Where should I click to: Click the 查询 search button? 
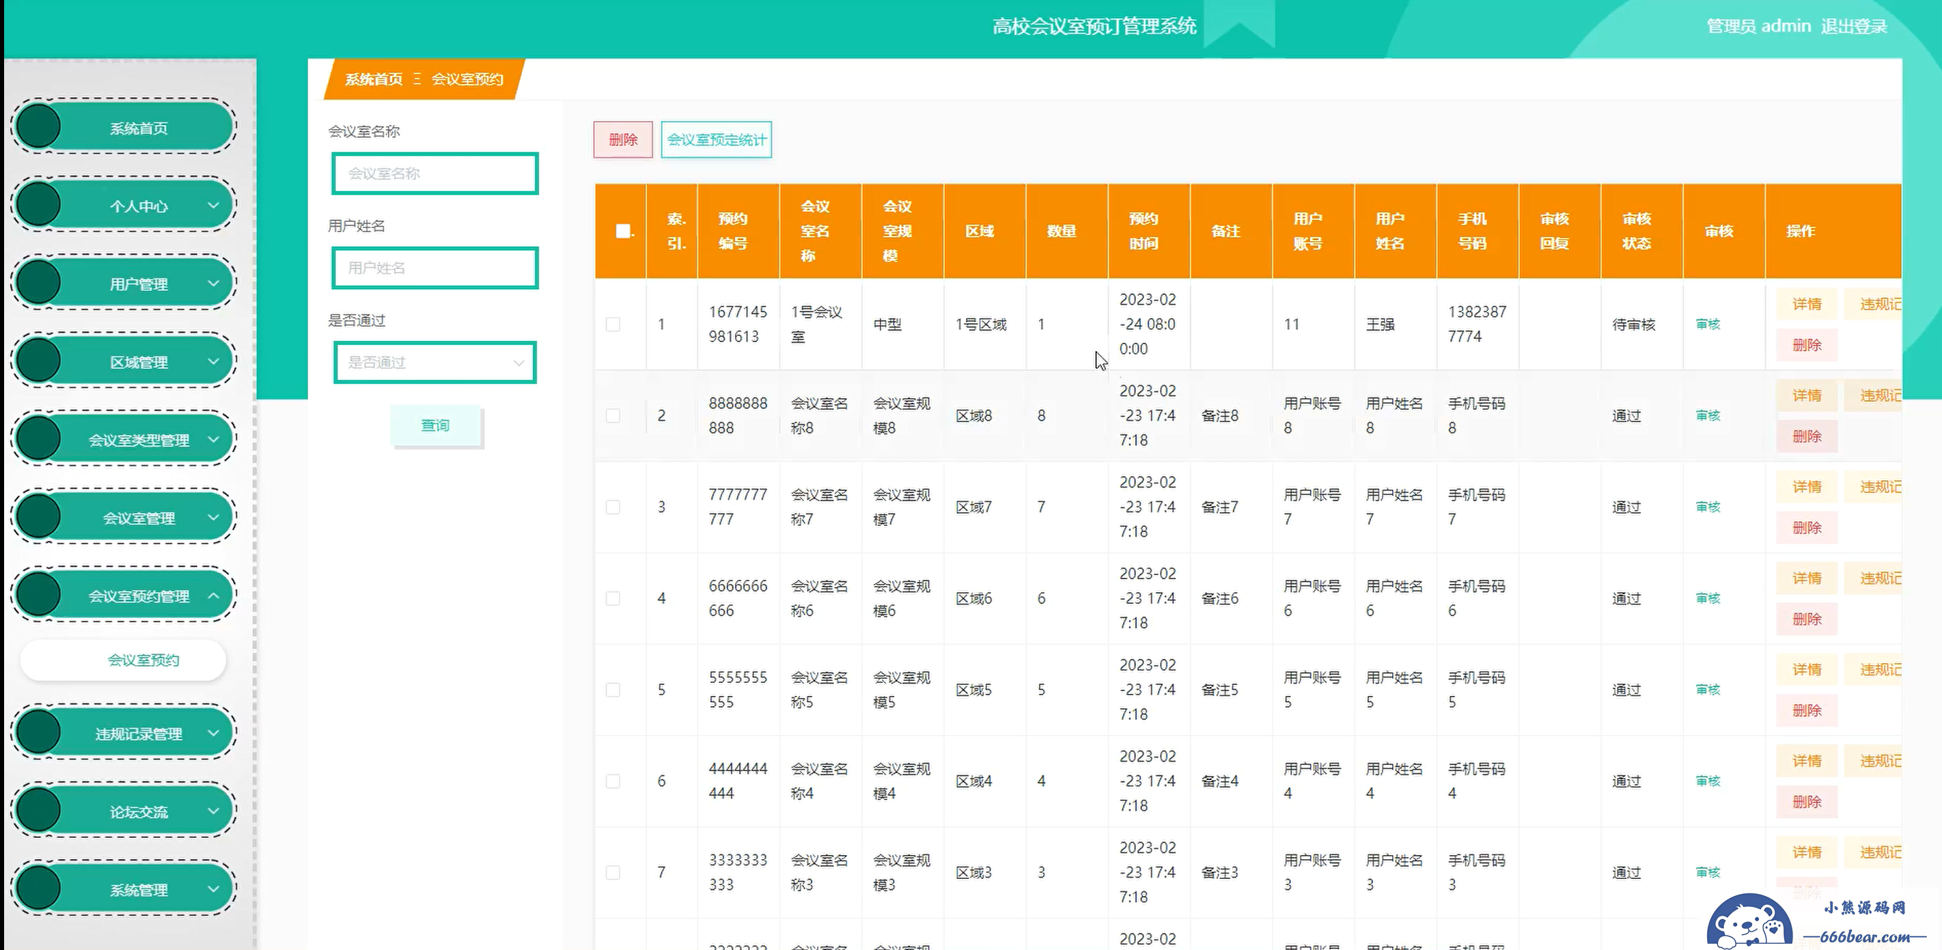click(436, 426)
